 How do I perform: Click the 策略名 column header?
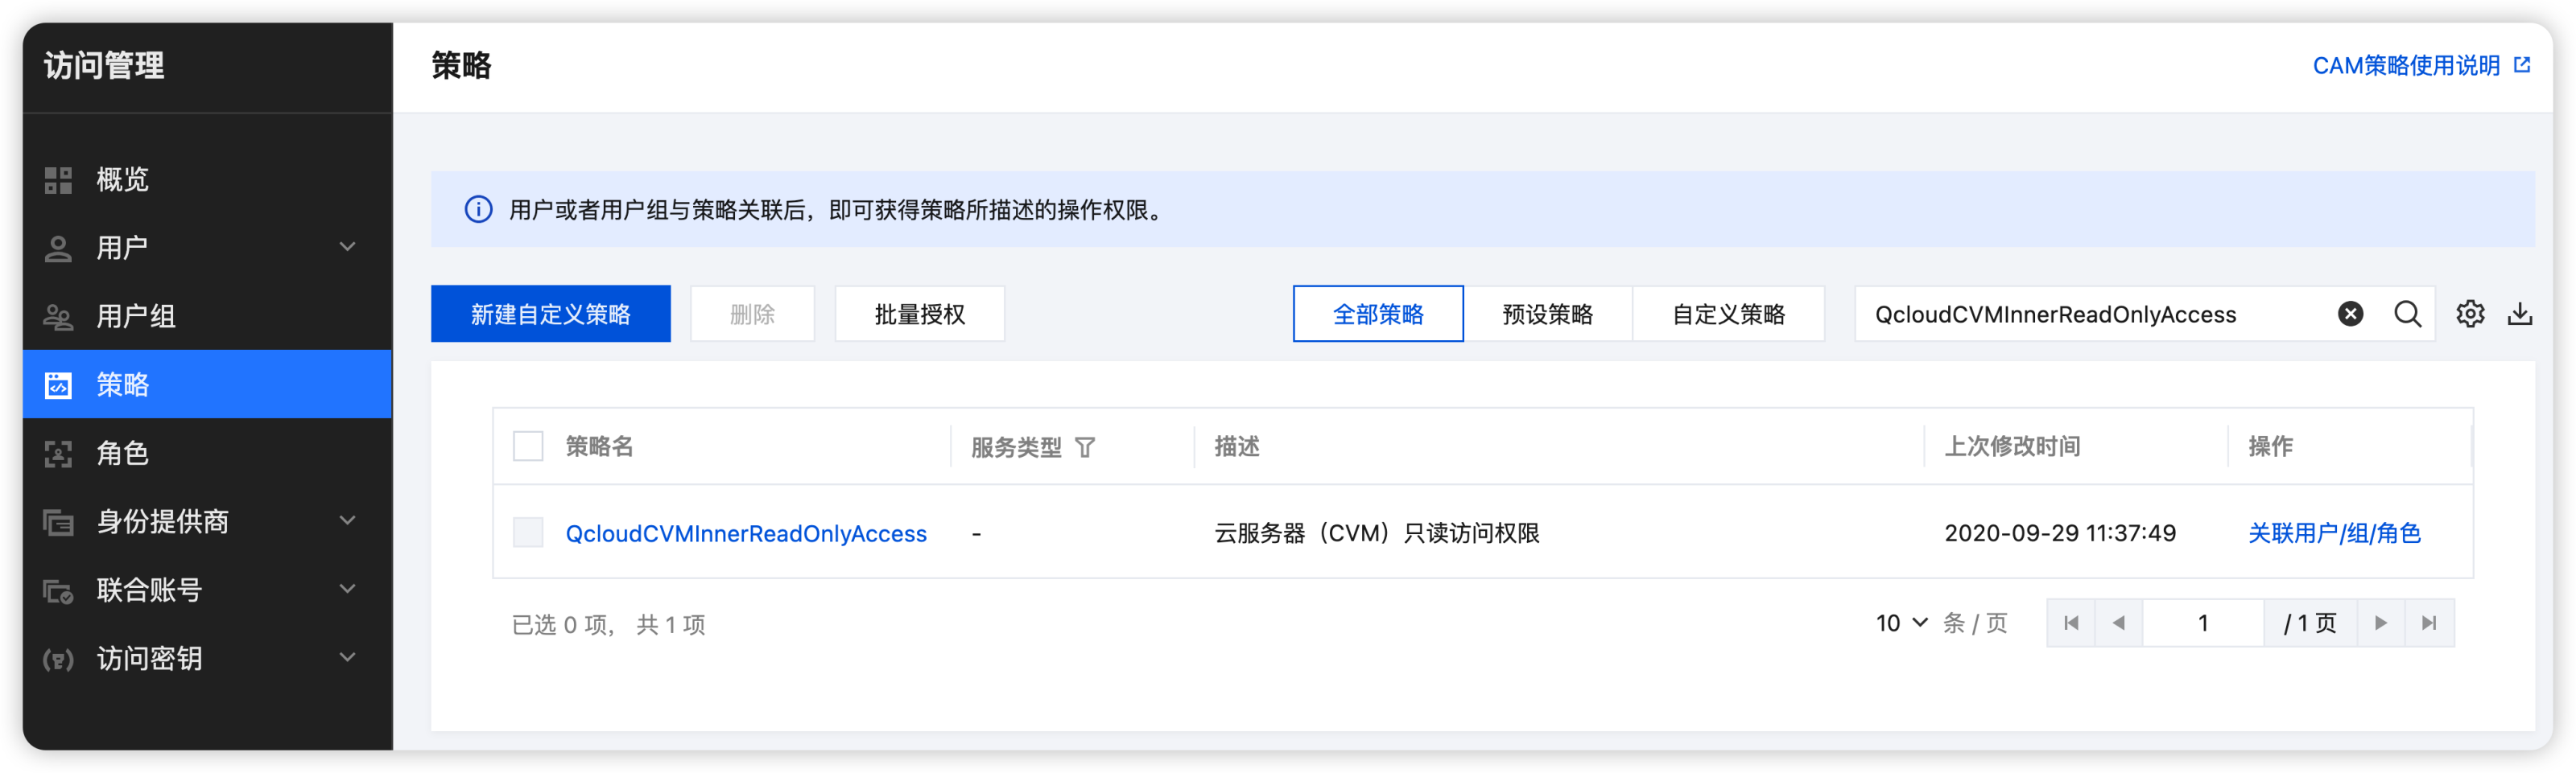point(599,446)
